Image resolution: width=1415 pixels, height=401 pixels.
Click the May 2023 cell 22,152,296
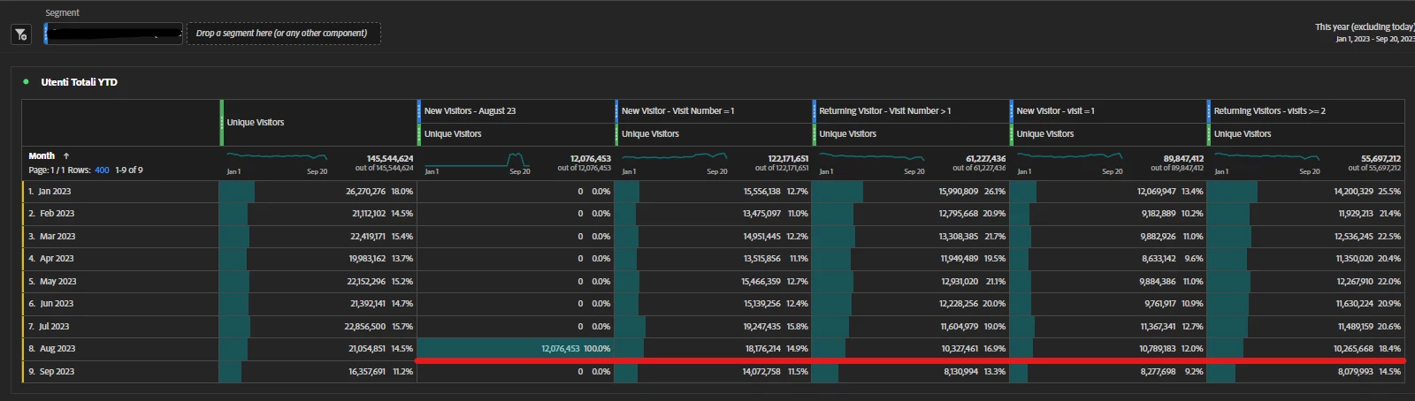[x=317, y=282]
